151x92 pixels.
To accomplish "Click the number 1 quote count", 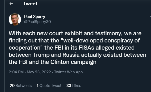I will (37, 86).
